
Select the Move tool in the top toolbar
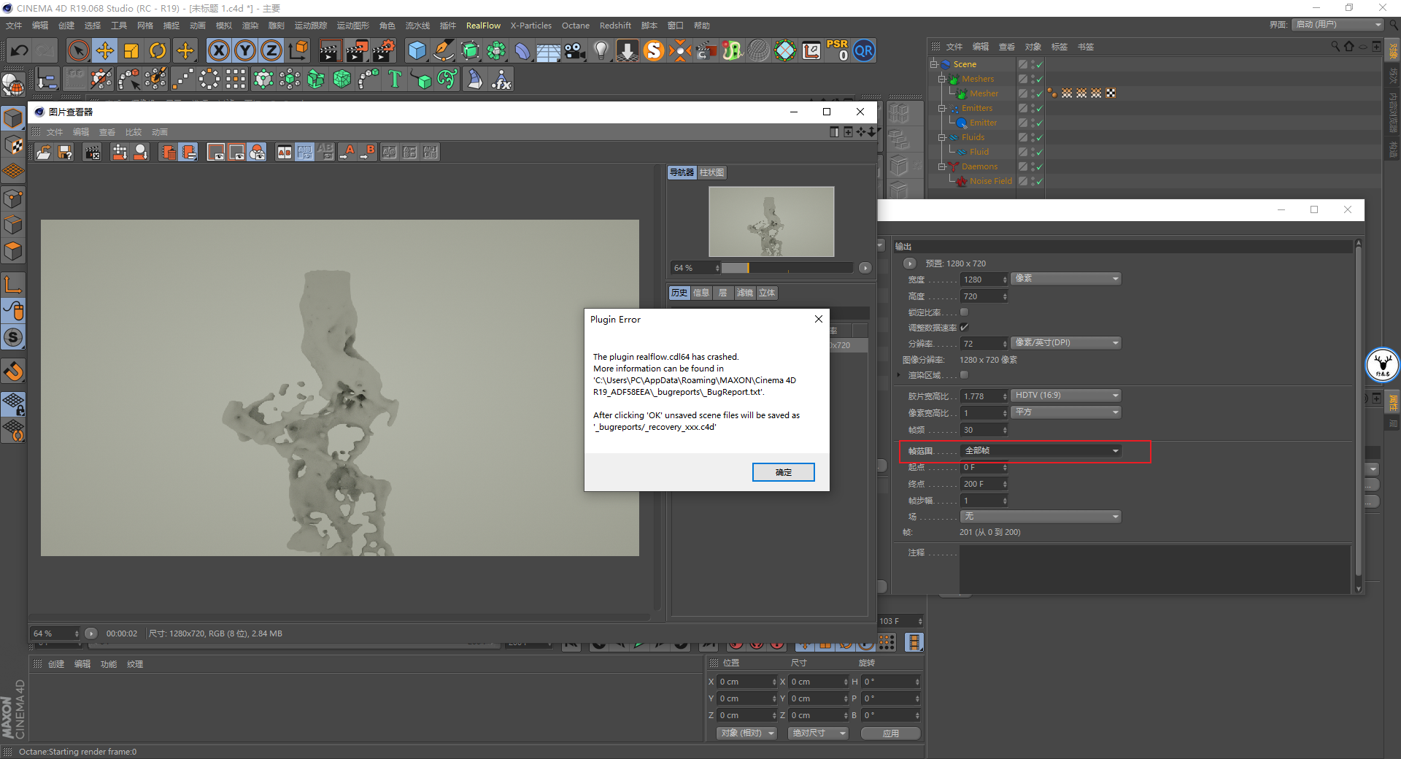click(105, 50)
